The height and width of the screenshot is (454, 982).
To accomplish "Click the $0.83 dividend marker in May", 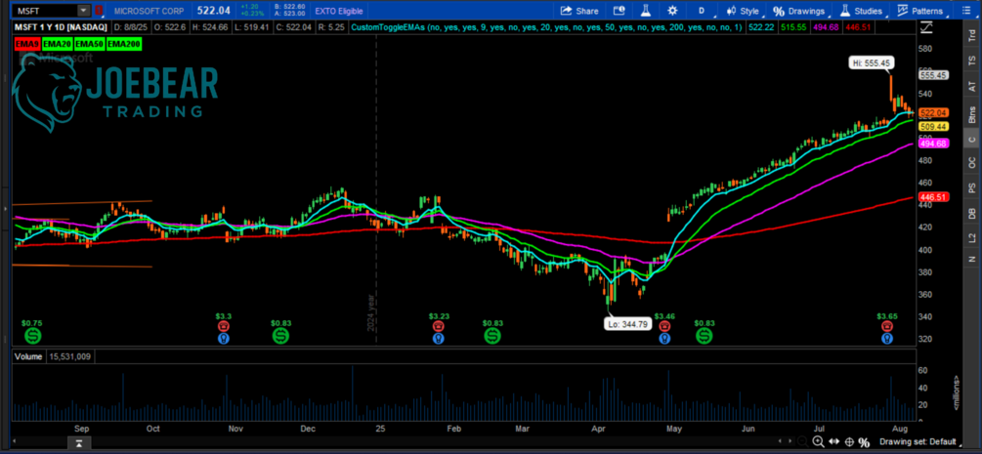I will [705, 337].
